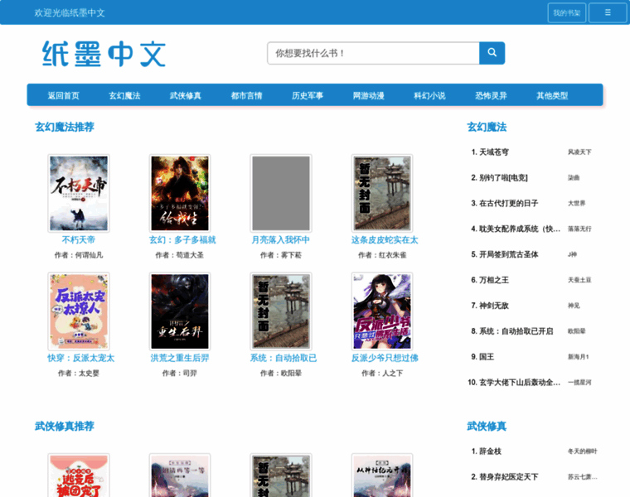
Task: Open the 玄幻：多子多福 book cover
Action: tap(180, 193)
